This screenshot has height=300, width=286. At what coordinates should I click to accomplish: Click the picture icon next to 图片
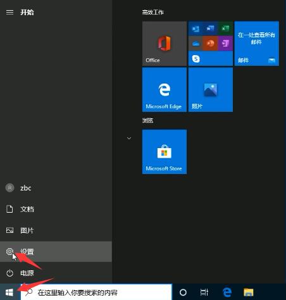coord(9,230)
